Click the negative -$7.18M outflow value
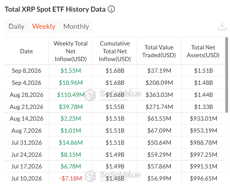This screenshot has width=230, height=184. [x=70, y=178]
